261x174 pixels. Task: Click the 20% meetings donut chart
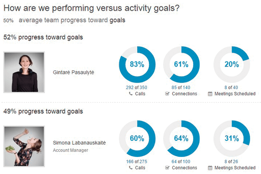tap(232, 64)
